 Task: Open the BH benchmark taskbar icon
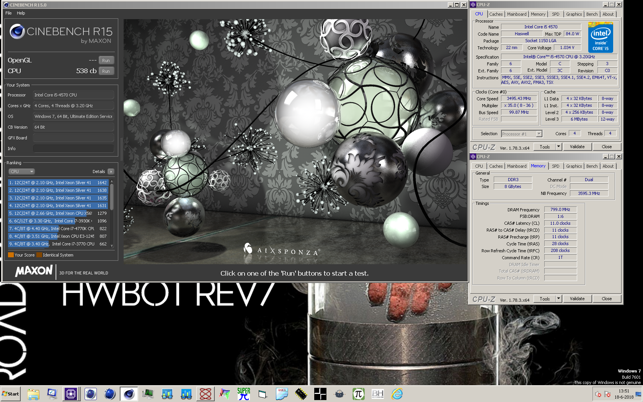tap(378, 394)
